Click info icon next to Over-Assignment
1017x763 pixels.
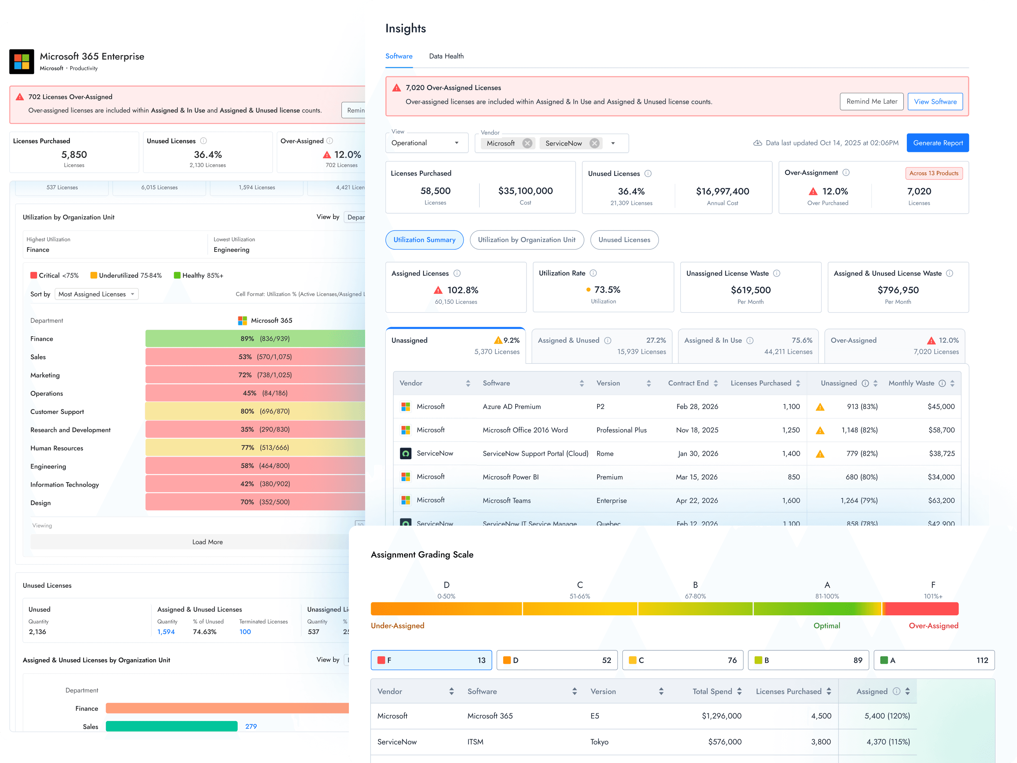tap(846, 172)
